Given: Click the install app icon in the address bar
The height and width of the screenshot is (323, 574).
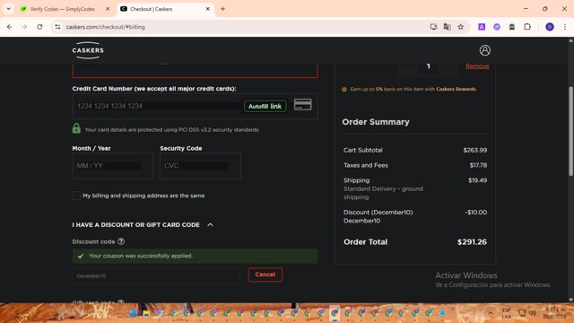Looking at the screenshot, I should coord(433,27).
